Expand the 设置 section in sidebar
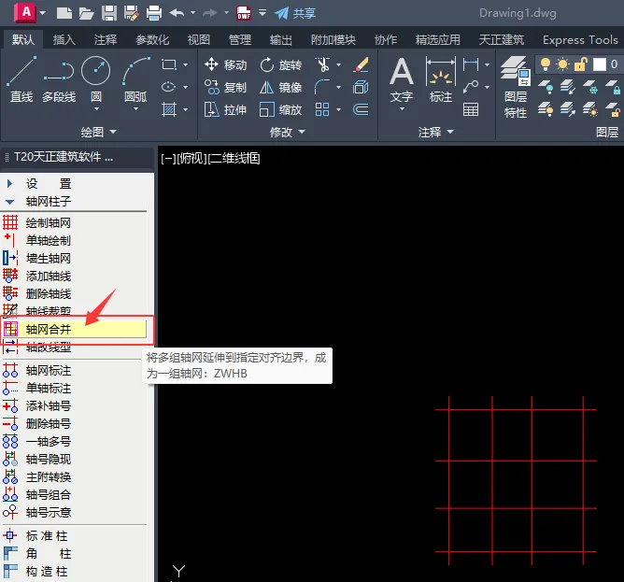 click(9, 183)
